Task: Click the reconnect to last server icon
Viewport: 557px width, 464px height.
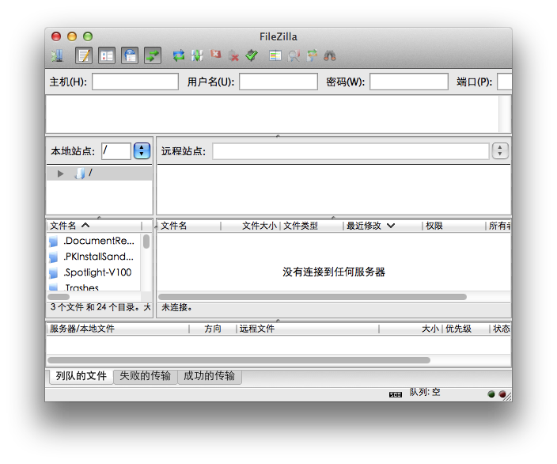Action: 252,55
